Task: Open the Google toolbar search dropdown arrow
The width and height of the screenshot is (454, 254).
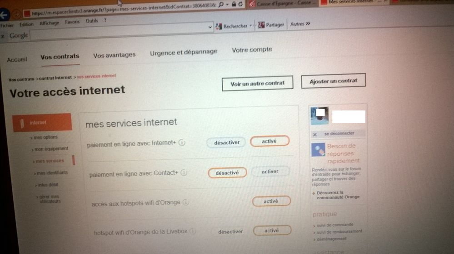Action: [x=210, y=27]
